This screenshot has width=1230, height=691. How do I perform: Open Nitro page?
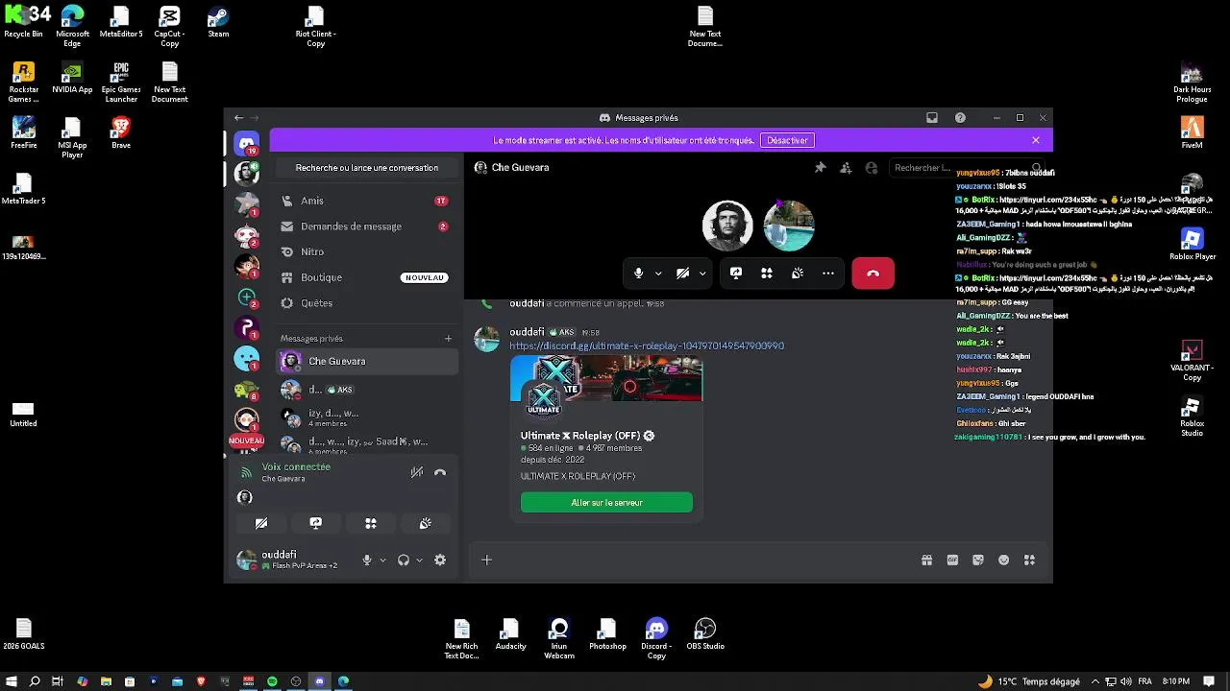[366, 251]
